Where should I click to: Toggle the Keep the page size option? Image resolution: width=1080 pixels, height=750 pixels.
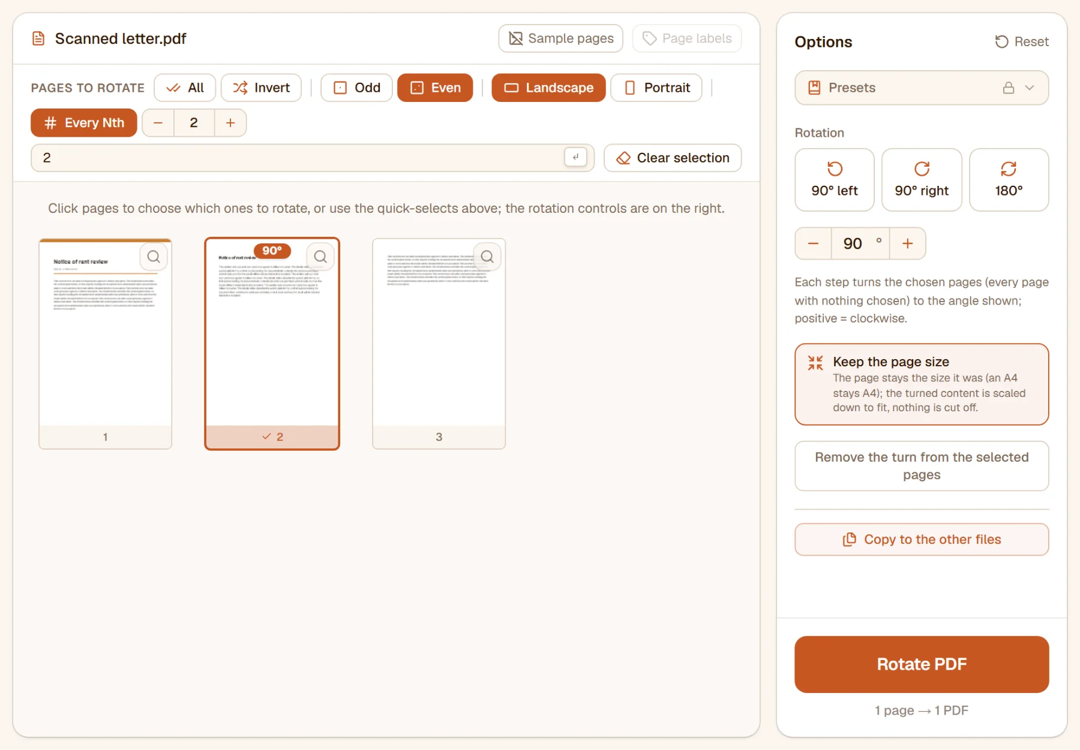pos(922,384)
